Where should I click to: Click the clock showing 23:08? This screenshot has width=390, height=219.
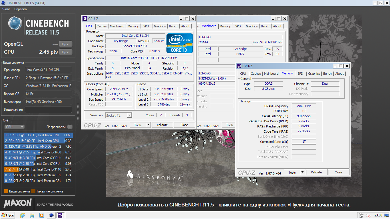(378, 215)
